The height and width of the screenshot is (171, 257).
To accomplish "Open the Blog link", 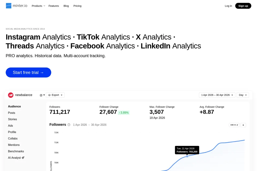I will (x=66, y=6).
